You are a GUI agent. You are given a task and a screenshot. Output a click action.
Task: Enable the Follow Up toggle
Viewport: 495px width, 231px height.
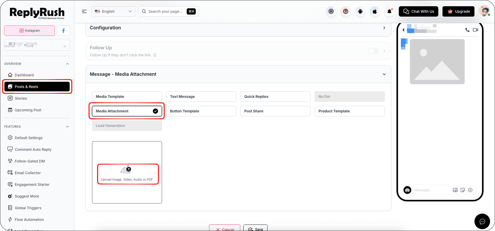(373, 51)
